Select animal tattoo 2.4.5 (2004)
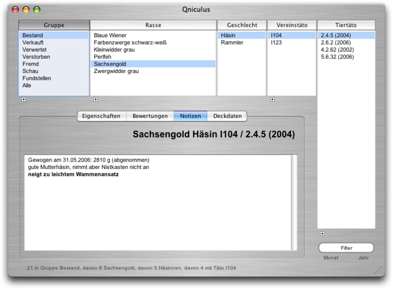Viewport: 393px width, 289px height. tap(346, 35)
